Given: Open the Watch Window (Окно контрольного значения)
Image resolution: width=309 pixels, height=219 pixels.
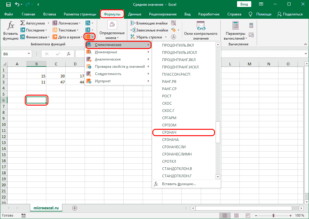Looking at the screenshot, I should (200, 31).
